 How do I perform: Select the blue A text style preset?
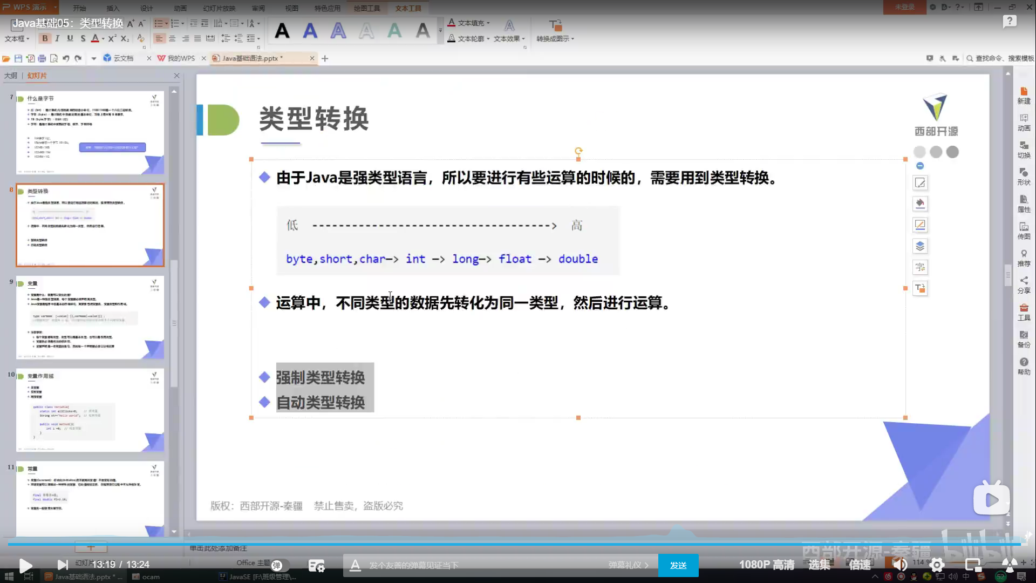pyautogui.click(x=310, y=31)
